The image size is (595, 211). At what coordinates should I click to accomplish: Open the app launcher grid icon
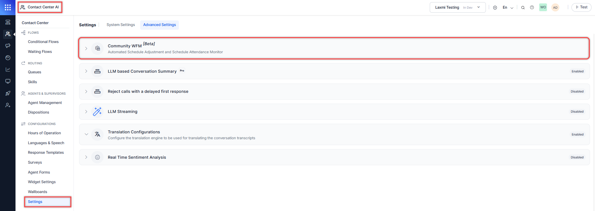(x=8, y=7)
